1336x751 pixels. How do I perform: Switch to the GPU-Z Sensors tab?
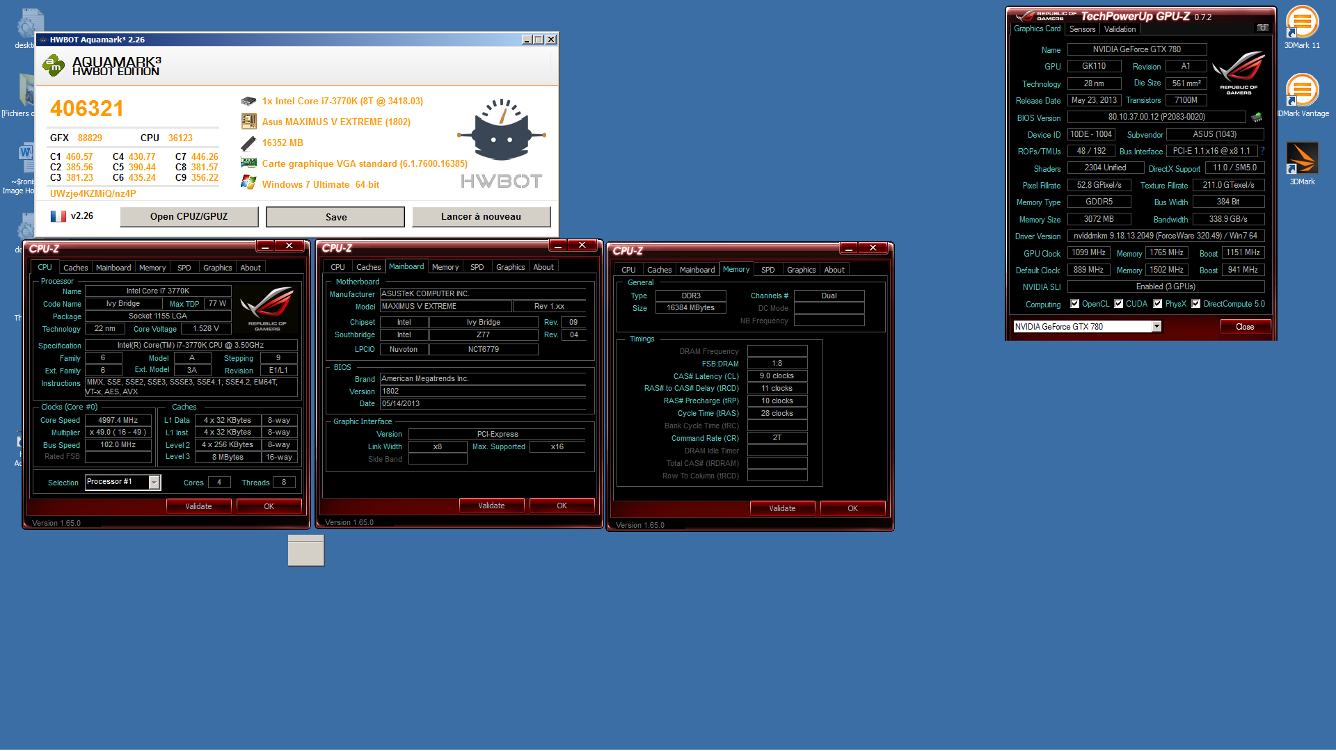point(1082,29)
